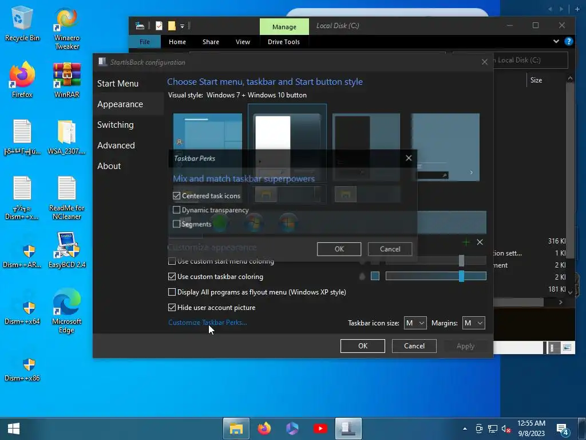Open ReadMe for NCleaner text file
This screenshot has height=440, width=586.
click(x=66, y=198)
